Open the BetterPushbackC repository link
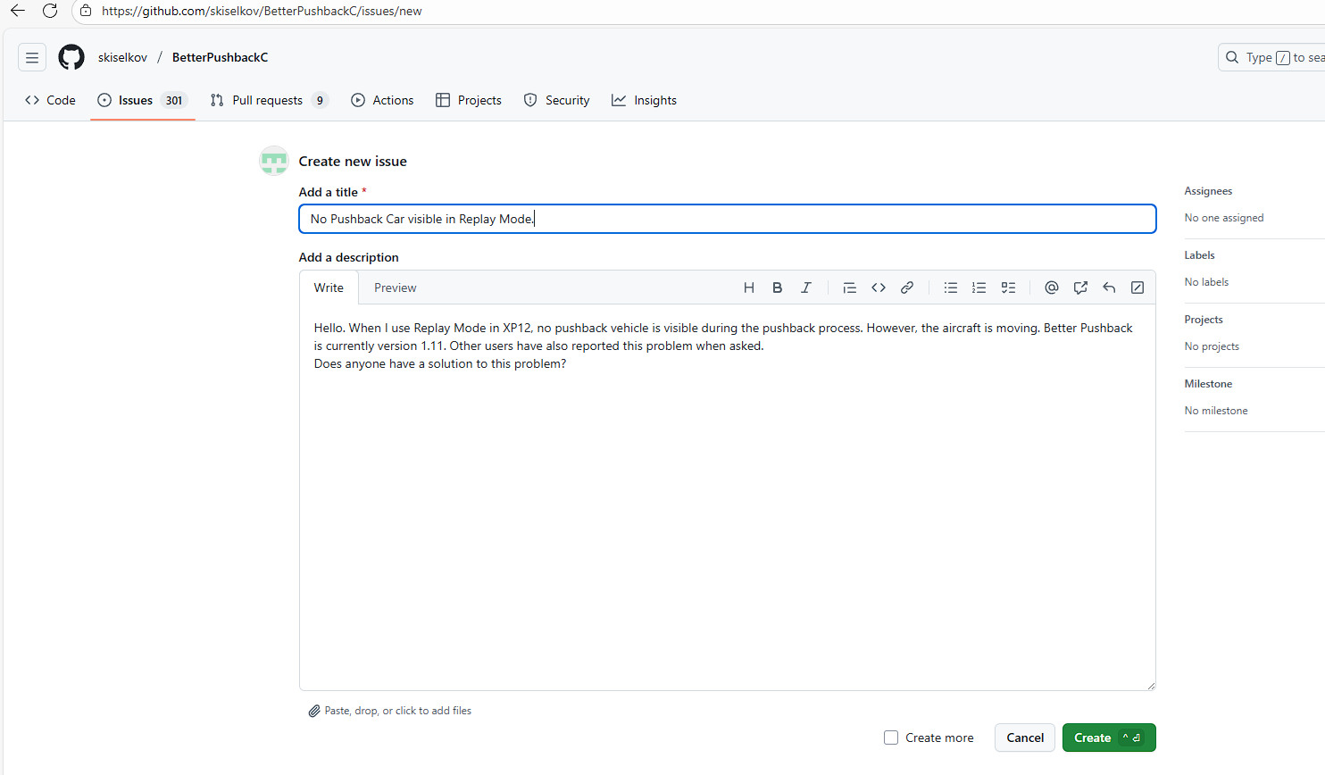 coord(220,57)
